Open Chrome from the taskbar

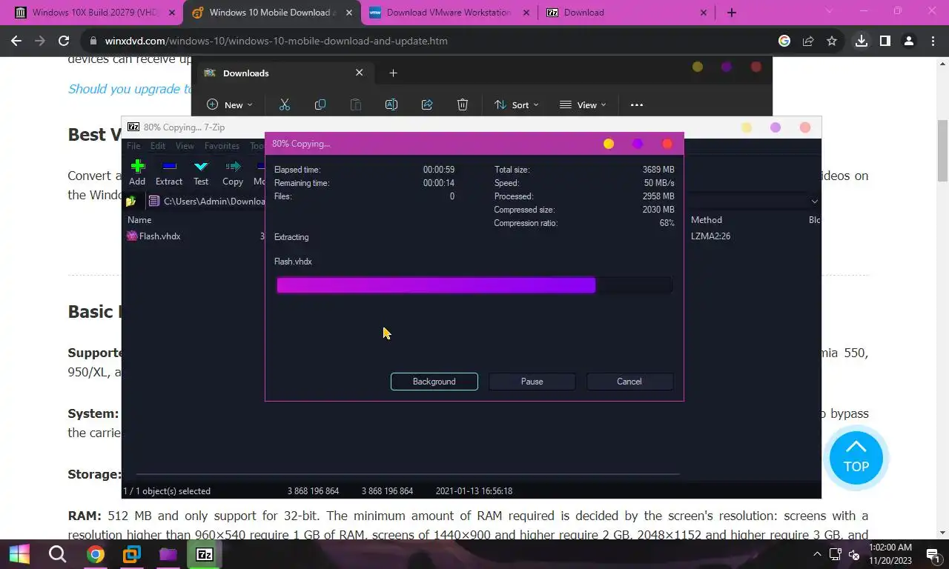[x=95, y=554]
